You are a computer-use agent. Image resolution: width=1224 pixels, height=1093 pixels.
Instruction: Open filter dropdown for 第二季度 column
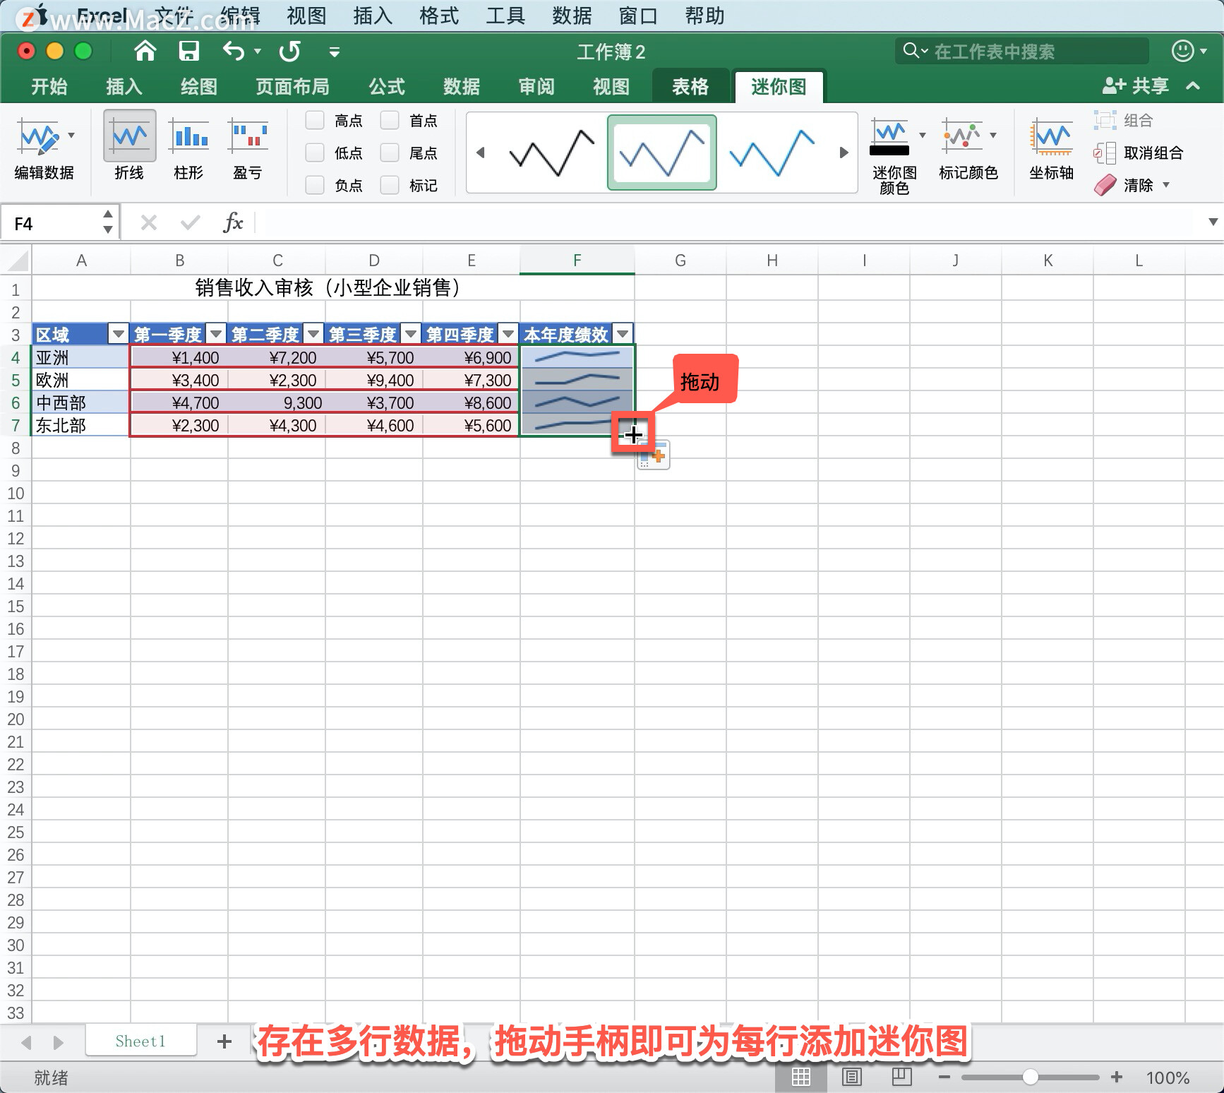click(x=313, y=333)
